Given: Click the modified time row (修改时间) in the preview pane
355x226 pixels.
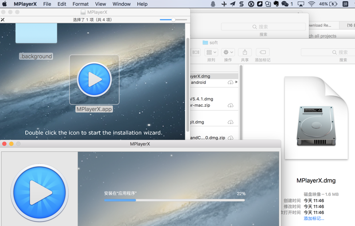Looking at the screenshot, I should tap(304, 207).
